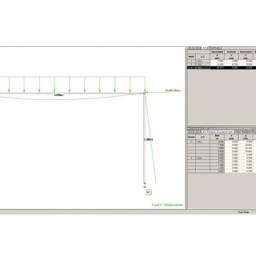Viewport: 256px width, 256px height.
Task: Click the Vertical Y column header
Action: pos(231,55)
